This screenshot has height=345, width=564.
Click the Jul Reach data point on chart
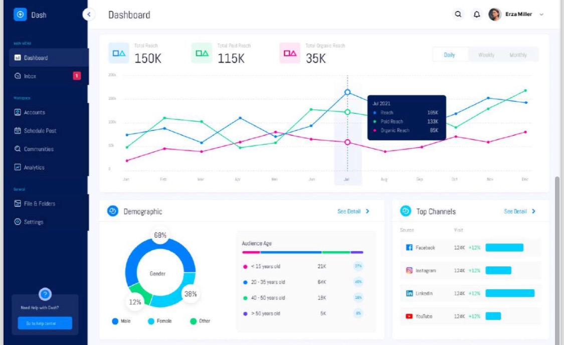347,92
